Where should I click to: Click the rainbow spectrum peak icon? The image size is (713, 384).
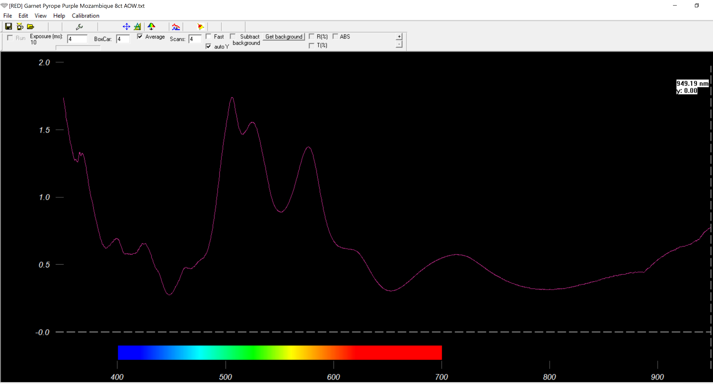click(x=151, y=26)
